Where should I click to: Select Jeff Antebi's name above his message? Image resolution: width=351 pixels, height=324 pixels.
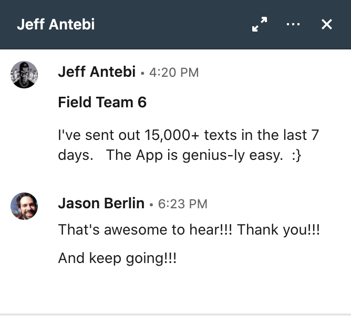97,72
